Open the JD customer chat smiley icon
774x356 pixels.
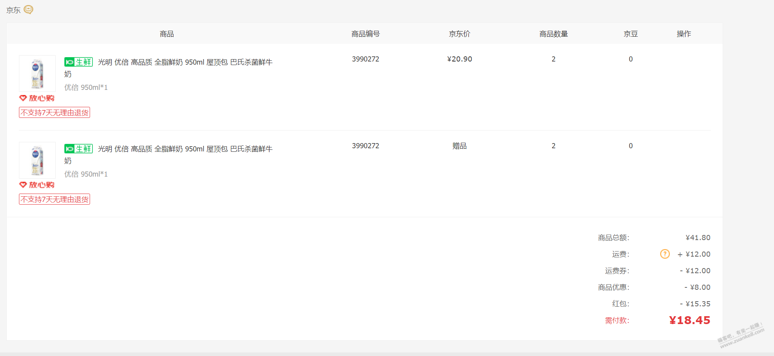pyautogui.click(x=28, y=9)
